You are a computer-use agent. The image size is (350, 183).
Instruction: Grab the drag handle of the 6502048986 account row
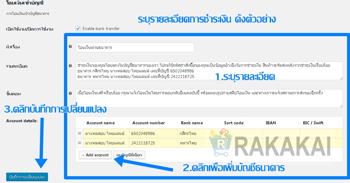pyautogui.click(x=79, y=133)
